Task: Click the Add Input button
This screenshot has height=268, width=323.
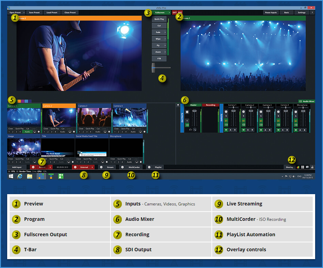Action: point(17,167)
